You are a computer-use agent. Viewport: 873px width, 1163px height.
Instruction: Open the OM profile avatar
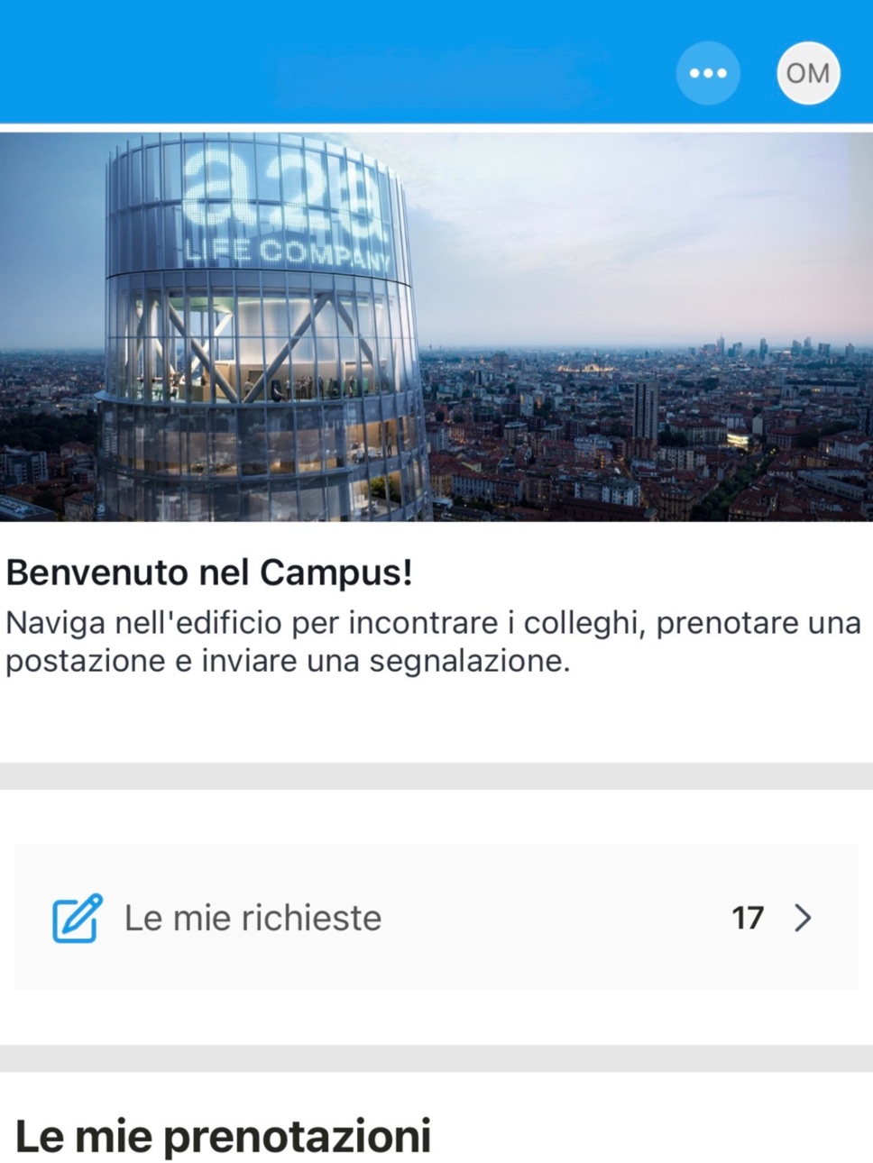pyautogui.click(x=808, y=73)
